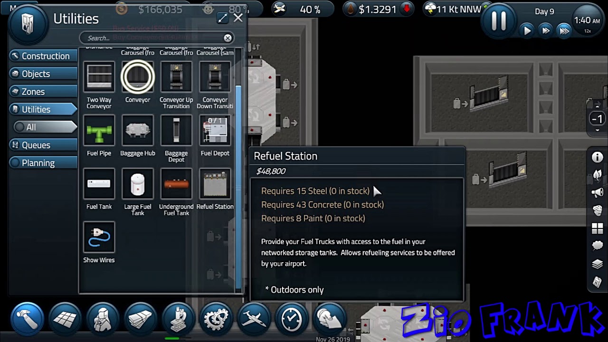
Task: Switch to the Construction category
Action: pyautogui.click(x=43, y=56)
